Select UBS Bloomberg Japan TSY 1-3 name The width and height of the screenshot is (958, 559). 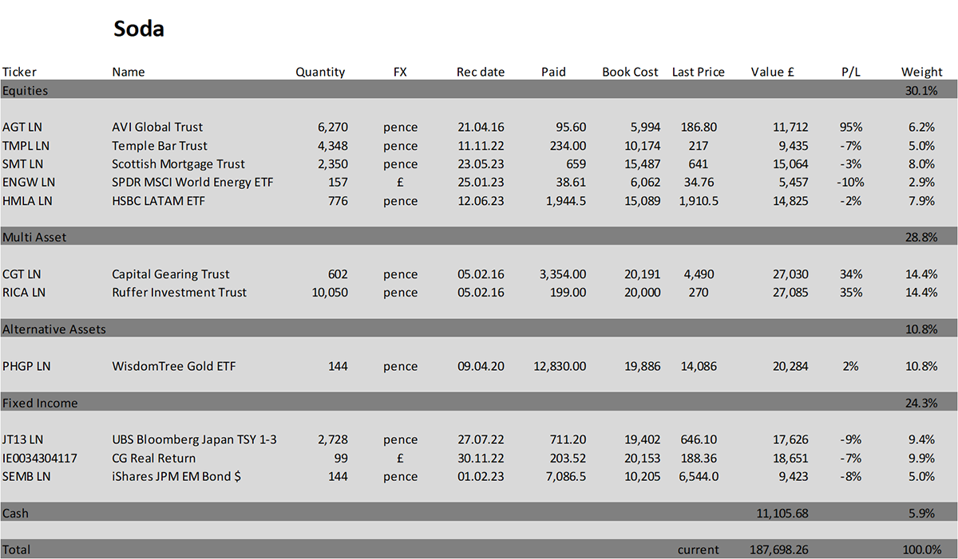pos(194,439)
